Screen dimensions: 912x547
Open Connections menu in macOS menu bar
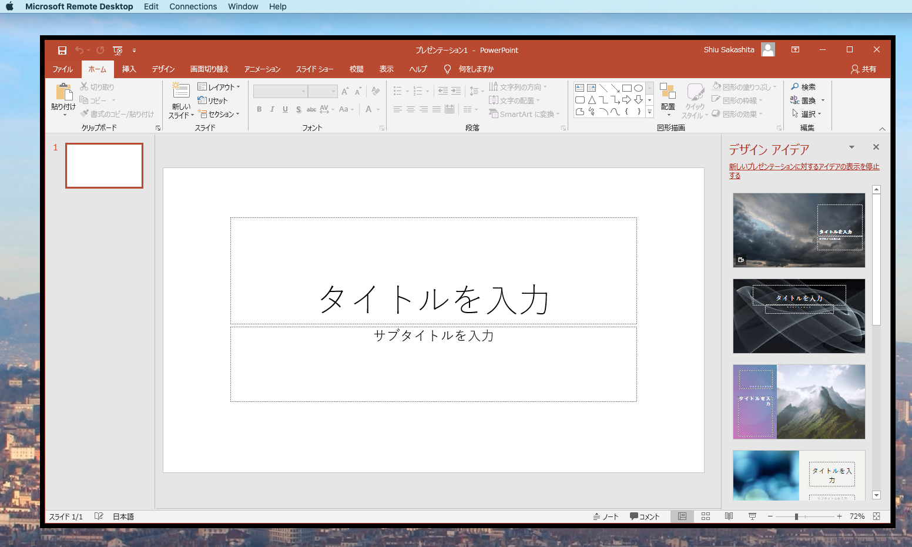pos(193,6)
